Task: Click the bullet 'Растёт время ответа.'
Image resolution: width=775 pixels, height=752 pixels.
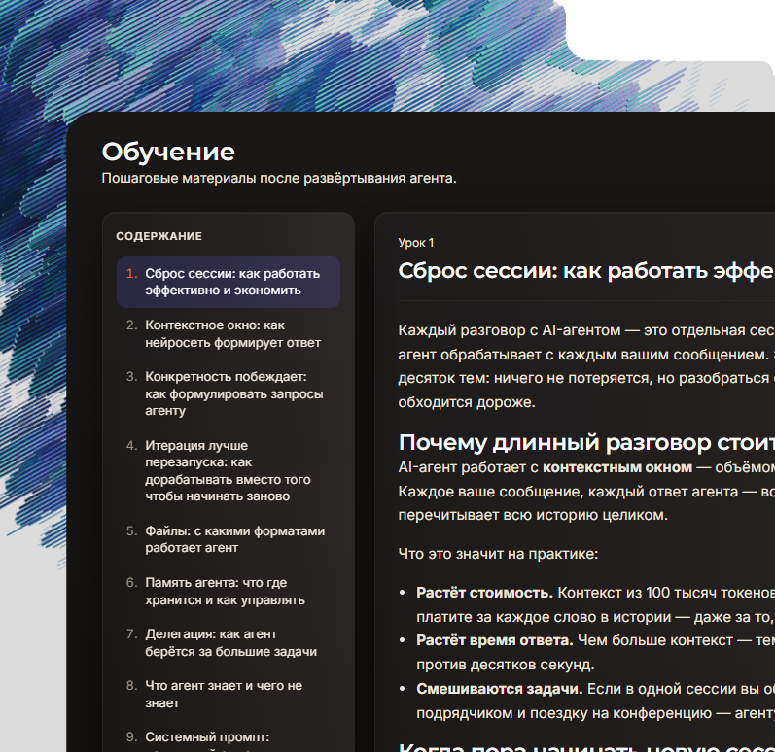Action: click(495, 640)
